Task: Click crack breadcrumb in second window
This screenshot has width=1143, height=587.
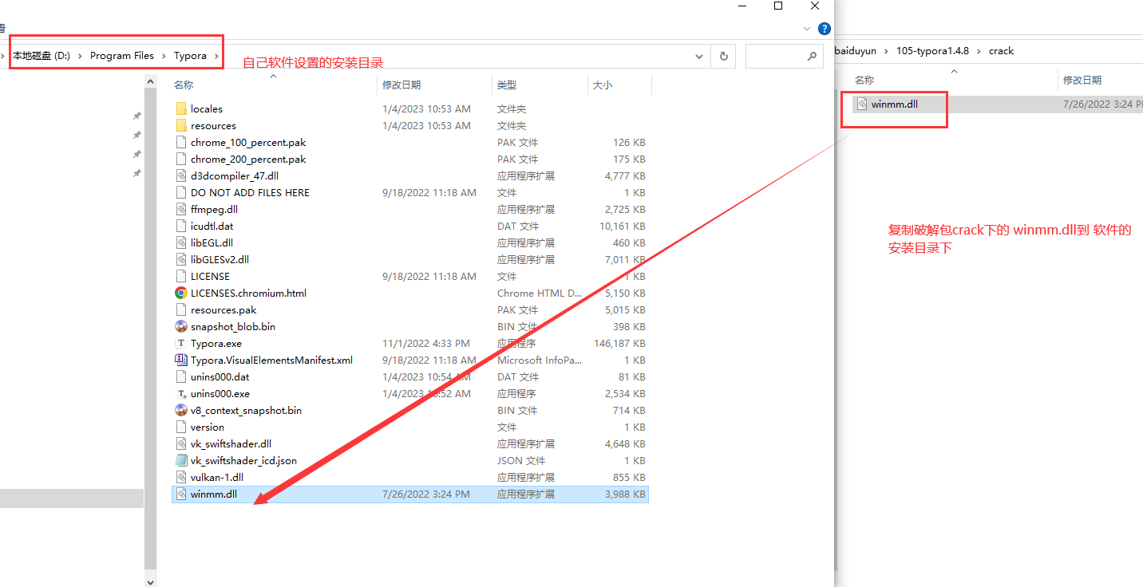Action: coord(1001,50)
